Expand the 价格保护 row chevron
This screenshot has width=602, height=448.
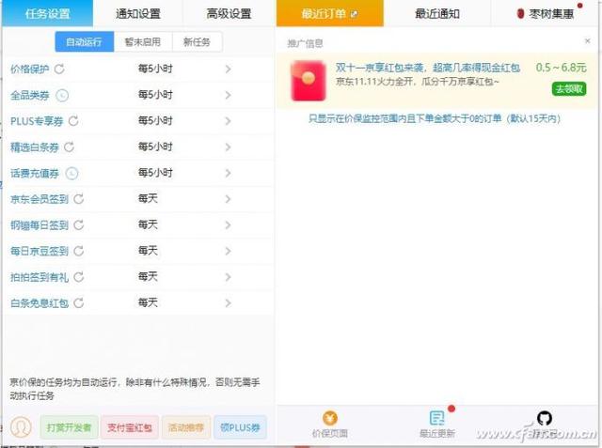(x=228, y=69)
